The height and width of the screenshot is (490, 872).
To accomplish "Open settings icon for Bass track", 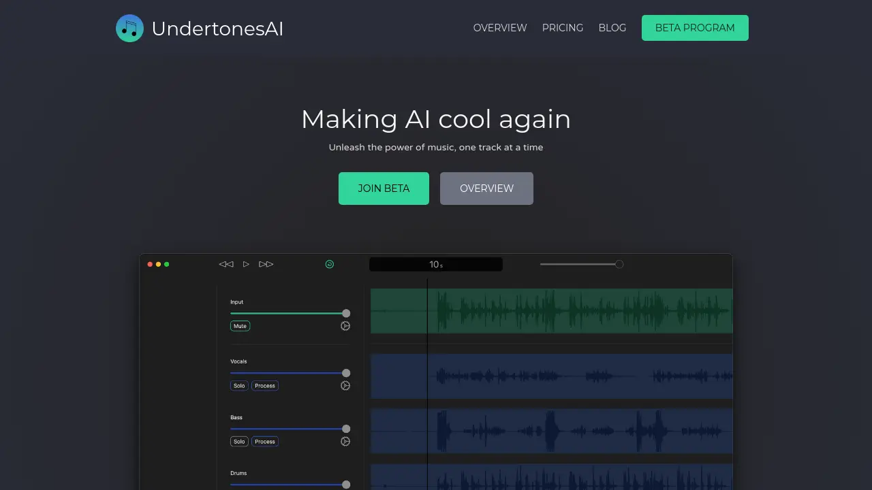I will 345,442.
